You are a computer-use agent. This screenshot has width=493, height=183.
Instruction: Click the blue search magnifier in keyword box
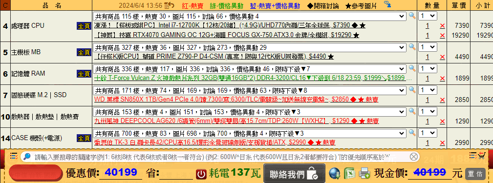click(27, 156)
